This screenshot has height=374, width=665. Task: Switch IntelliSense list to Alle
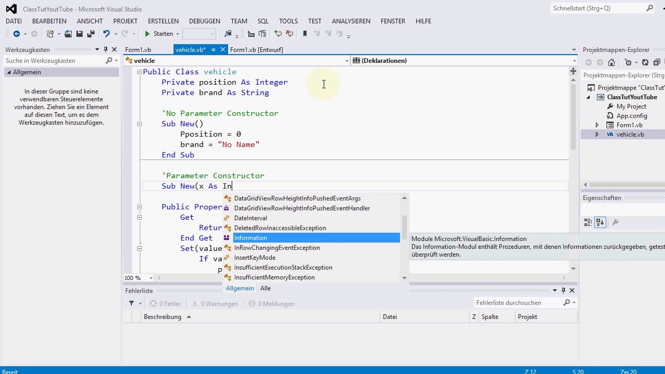(265, 288)
